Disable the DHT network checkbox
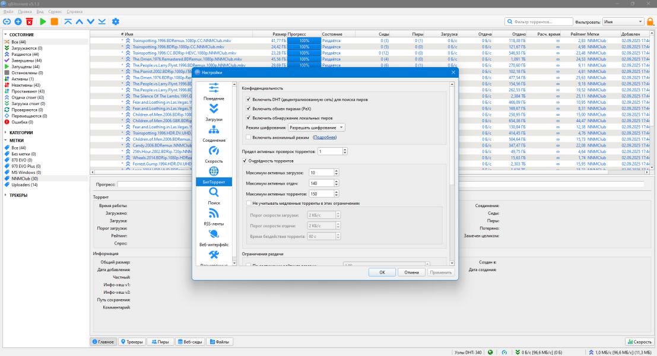This screenshot has width=657, height=356. (x=248, y=100)
